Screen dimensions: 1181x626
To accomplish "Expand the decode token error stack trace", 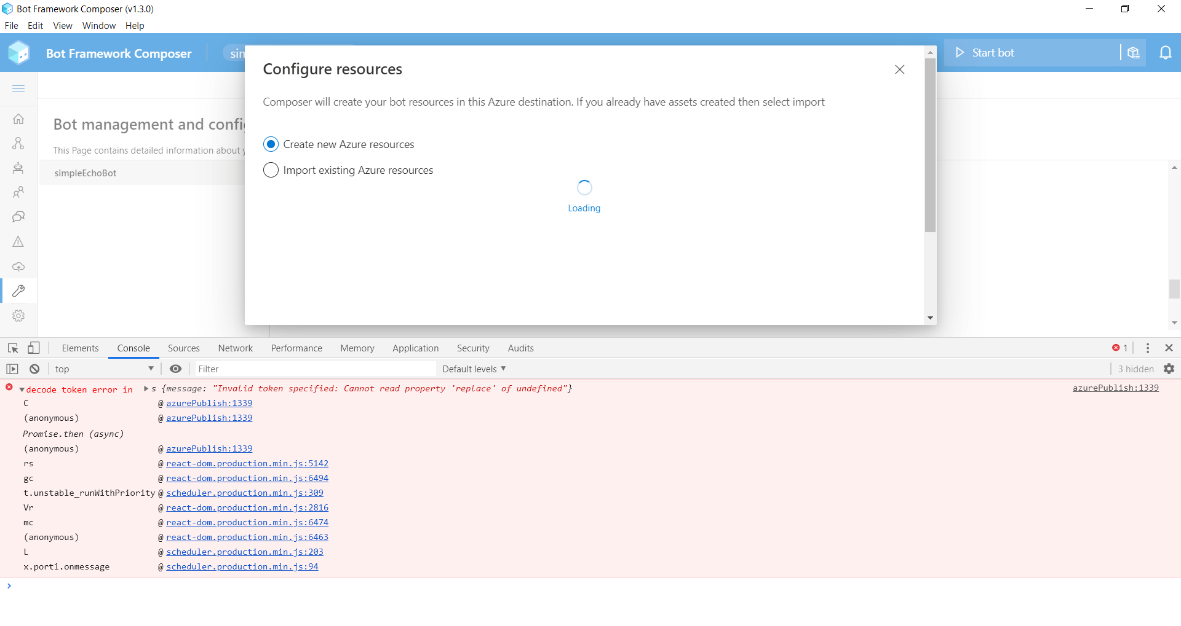I will click(22, 389).
